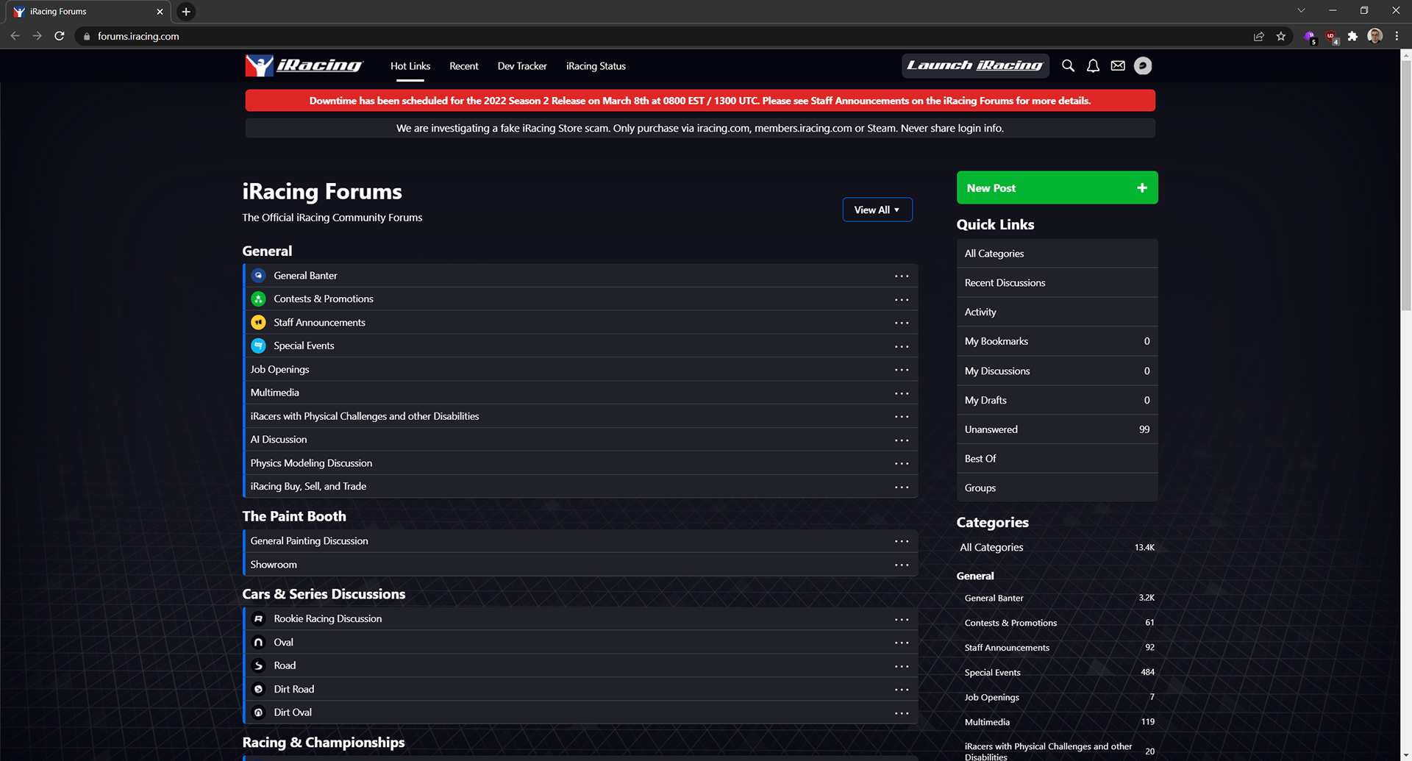Open options menu for AI Discussion row

coord(902,440)
